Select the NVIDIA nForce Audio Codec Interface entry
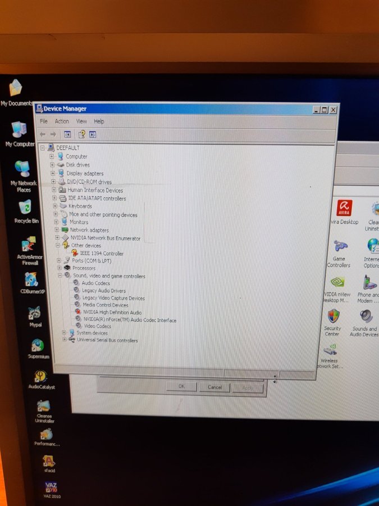 [129, 320]
